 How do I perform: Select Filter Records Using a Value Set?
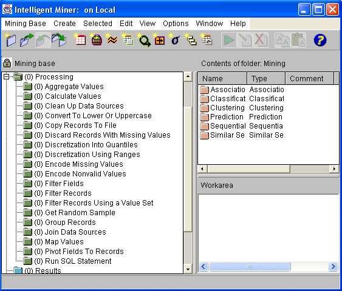(x=94, y=203)
